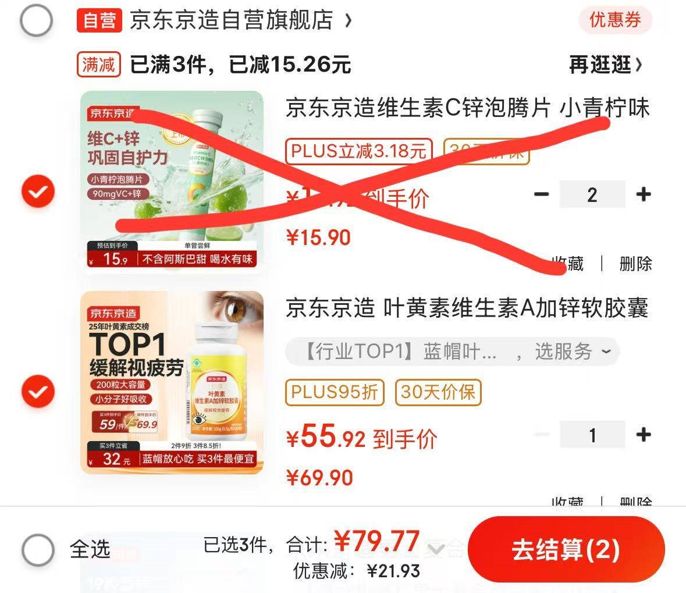Uncheck the lutein vitamin A softgel item
This screenshot has width=686, height=593.
(x=38, y=391)
